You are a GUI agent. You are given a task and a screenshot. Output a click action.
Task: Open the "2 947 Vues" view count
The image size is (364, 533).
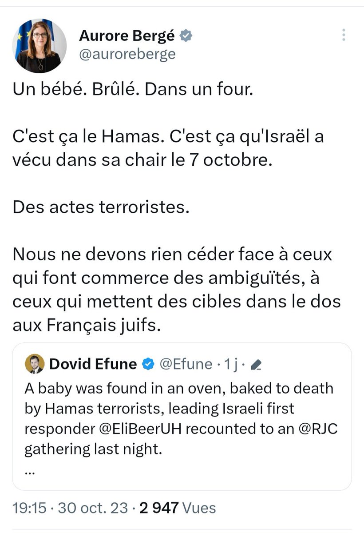tap(178, 507)
